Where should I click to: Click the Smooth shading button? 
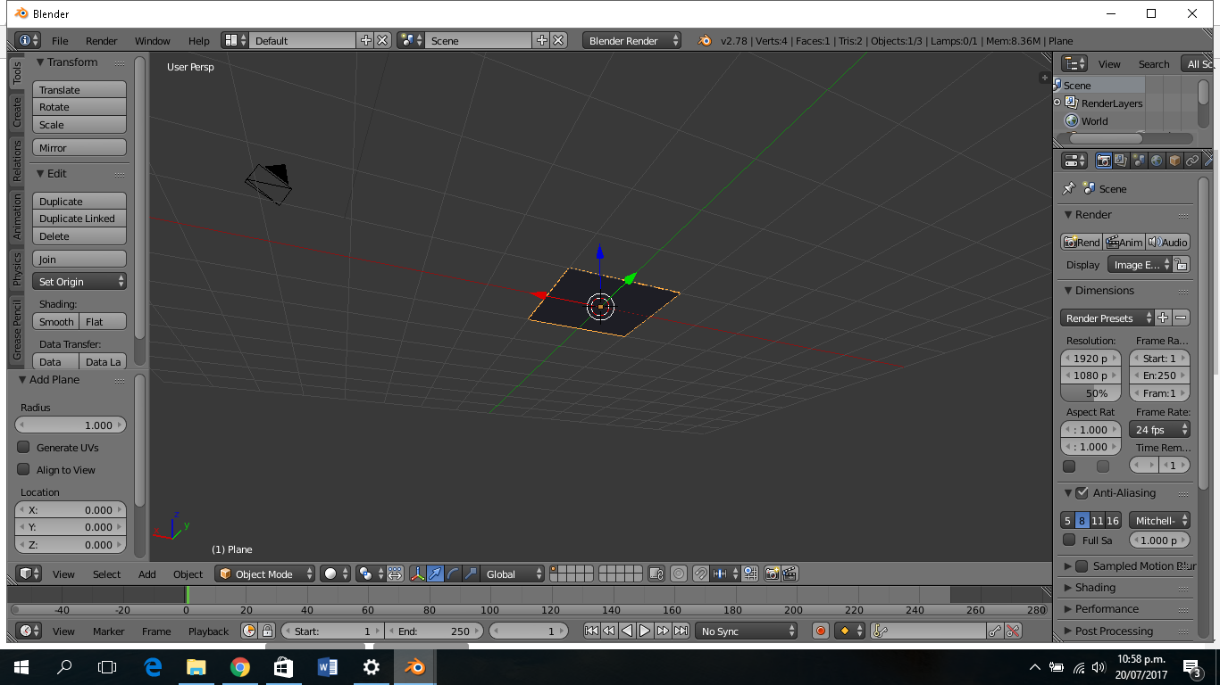(56, 322)
